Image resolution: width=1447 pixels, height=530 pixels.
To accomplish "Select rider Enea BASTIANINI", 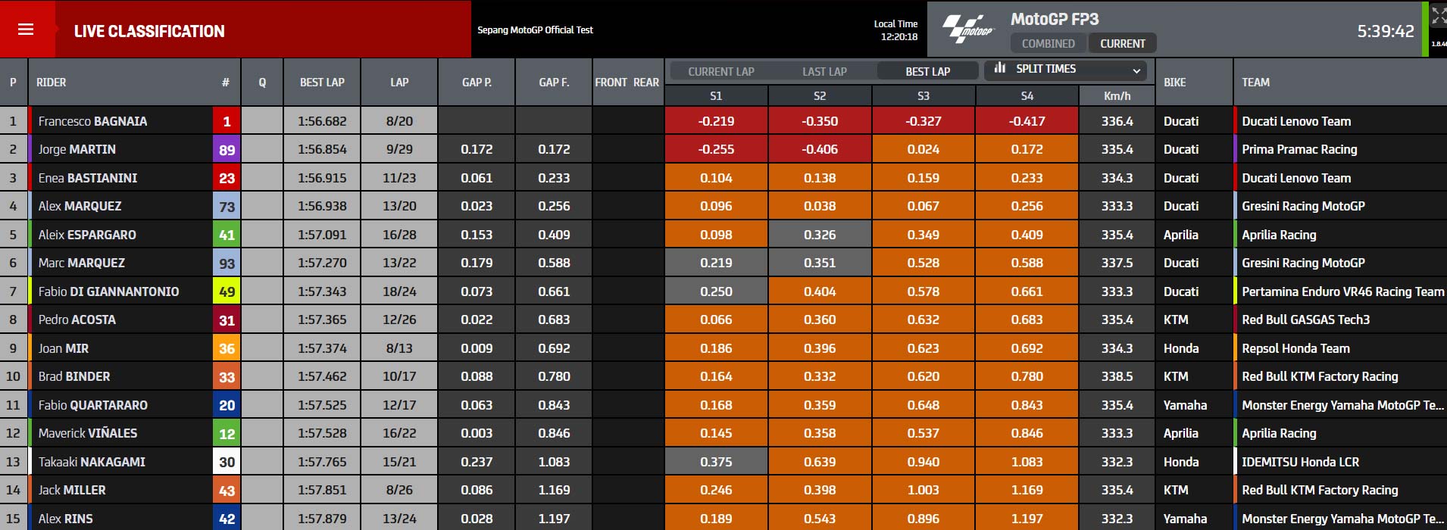I will [87, 178].
